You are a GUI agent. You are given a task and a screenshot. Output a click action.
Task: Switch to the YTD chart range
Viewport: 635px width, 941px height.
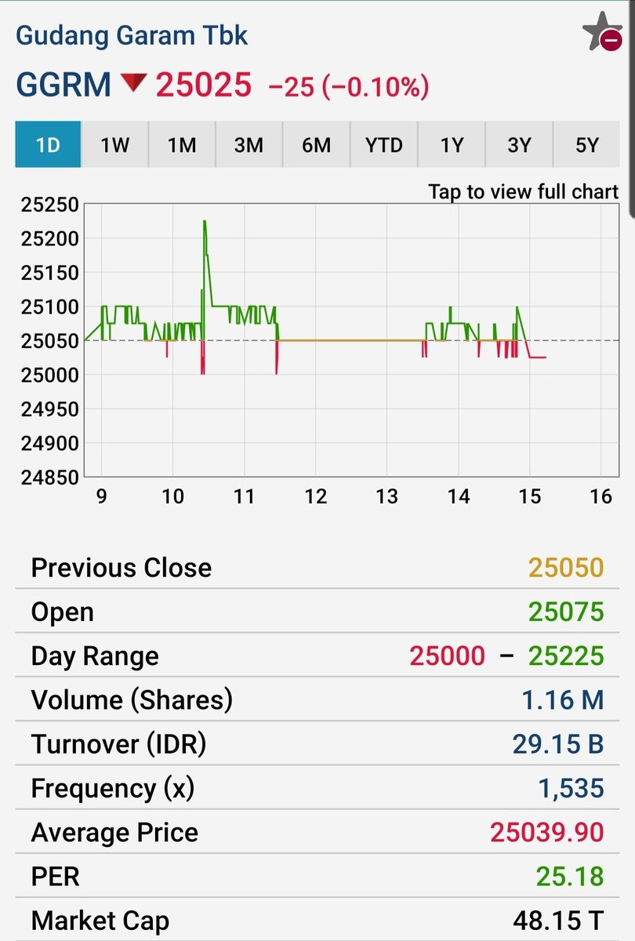pos(383,145)
